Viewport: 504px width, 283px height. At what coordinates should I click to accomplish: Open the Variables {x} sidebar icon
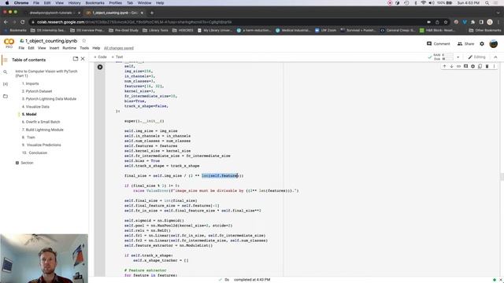point(6,84)
